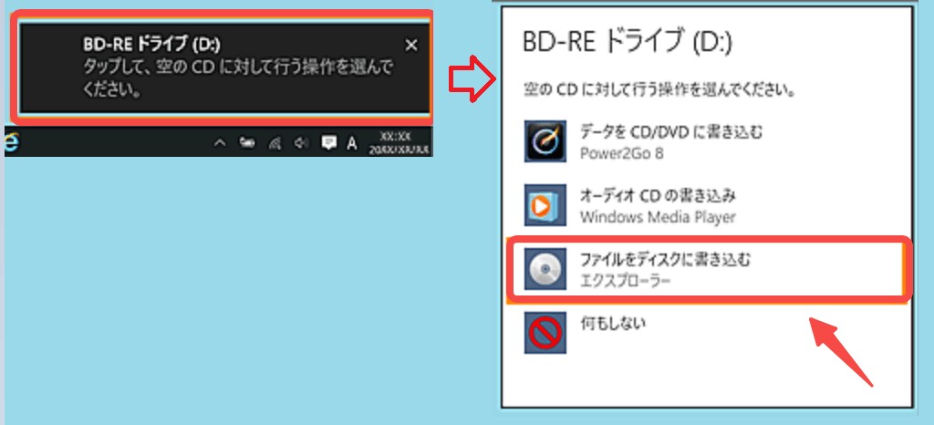
Task: Click the 'エクスプローラー' subtitle text
Action: (625, 281)
